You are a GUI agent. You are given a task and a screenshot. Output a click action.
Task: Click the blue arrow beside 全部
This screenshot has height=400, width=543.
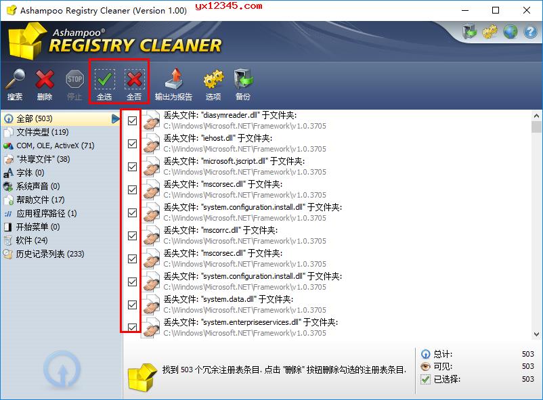point(116,119)
